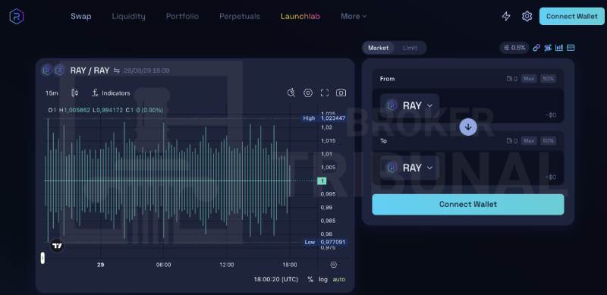The image size is (607, 295).
Task: Click the current price marker 1
Action: click(x=322, y=180)
